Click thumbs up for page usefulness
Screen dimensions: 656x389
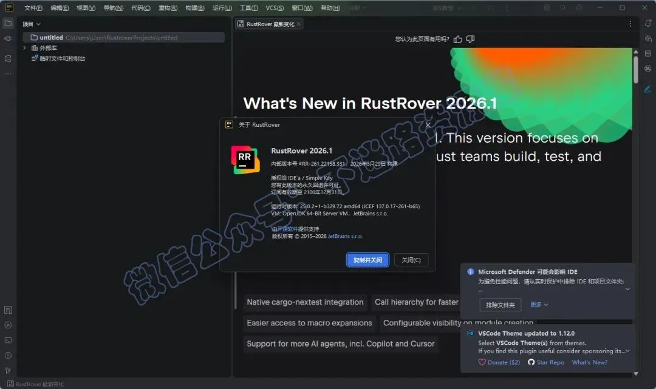(458, 39)
